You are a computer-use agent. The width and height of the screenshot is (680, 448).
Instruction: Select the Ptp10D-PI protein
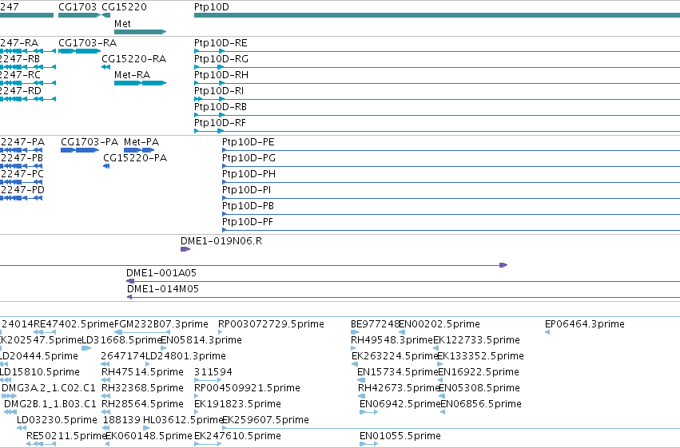coord(451,198)
